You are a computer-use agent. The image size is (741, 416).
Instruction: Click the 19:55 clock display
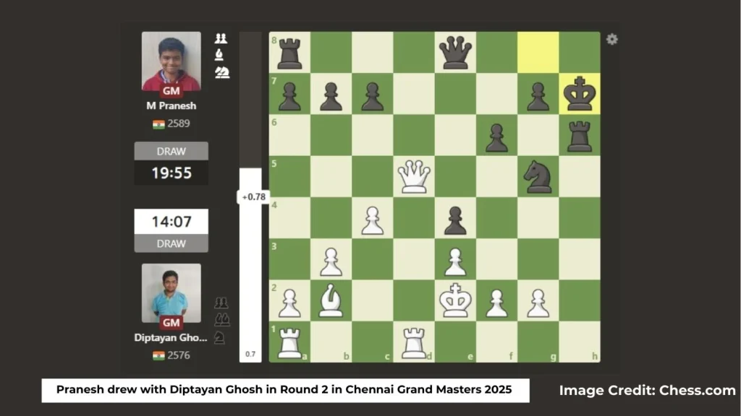171,173
